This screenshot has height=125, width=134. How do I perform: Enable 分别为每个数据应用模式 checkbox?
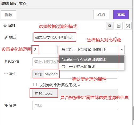(x=35, y=84)
